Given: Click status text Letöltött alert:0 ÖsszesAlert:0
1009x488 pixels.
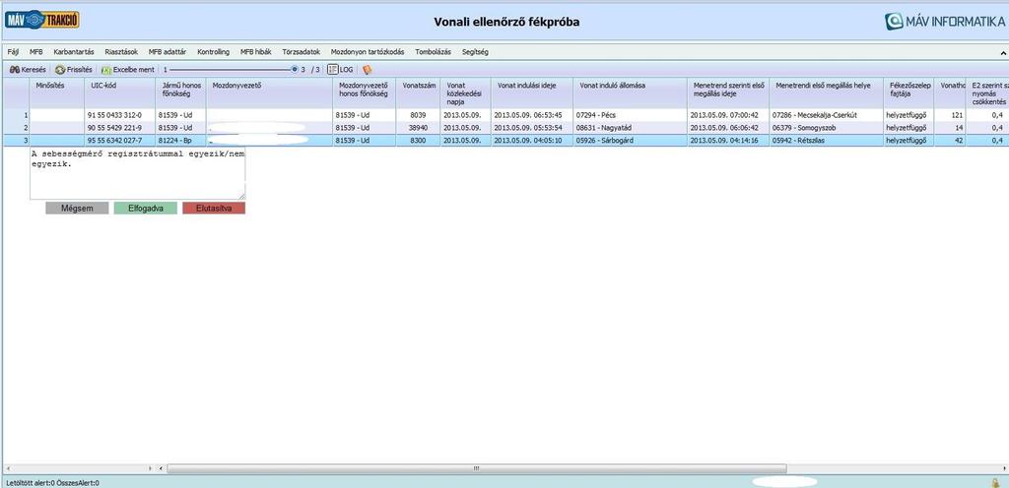Looking at the screenshot, I should point(53,482).
